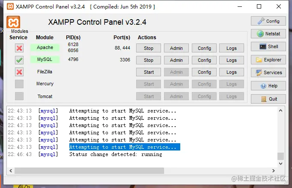This screenshot has height=188, width=292.
Task: Toggle the MySQL service install checkbox
Action: (x=19, y=60)
